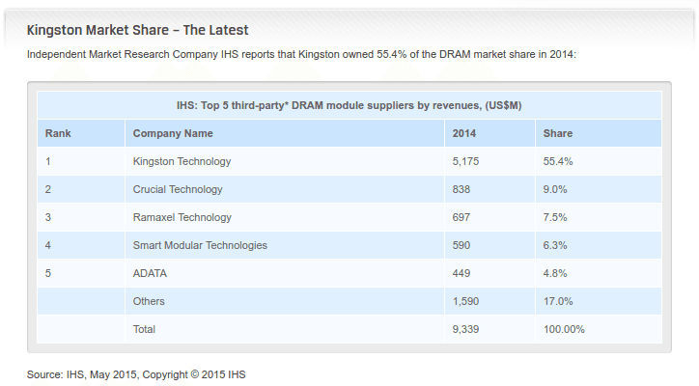This screenshot has height=386, width=699.
Task: Click revenue value '590'
Action: coord(461,246)
